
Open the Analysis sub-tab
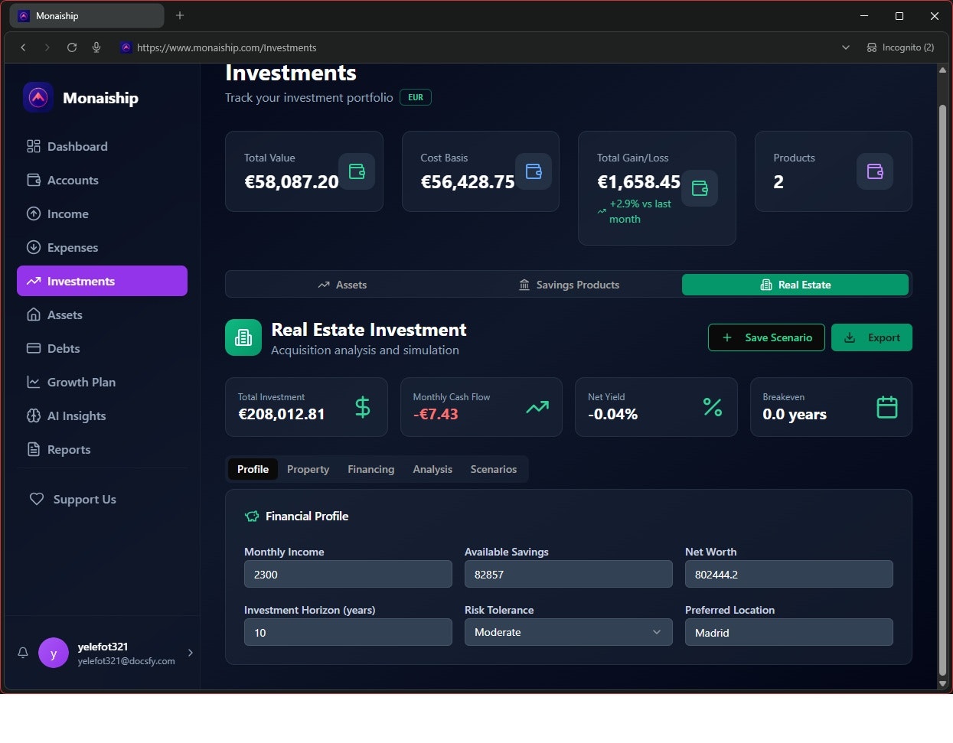coord(432,469)
